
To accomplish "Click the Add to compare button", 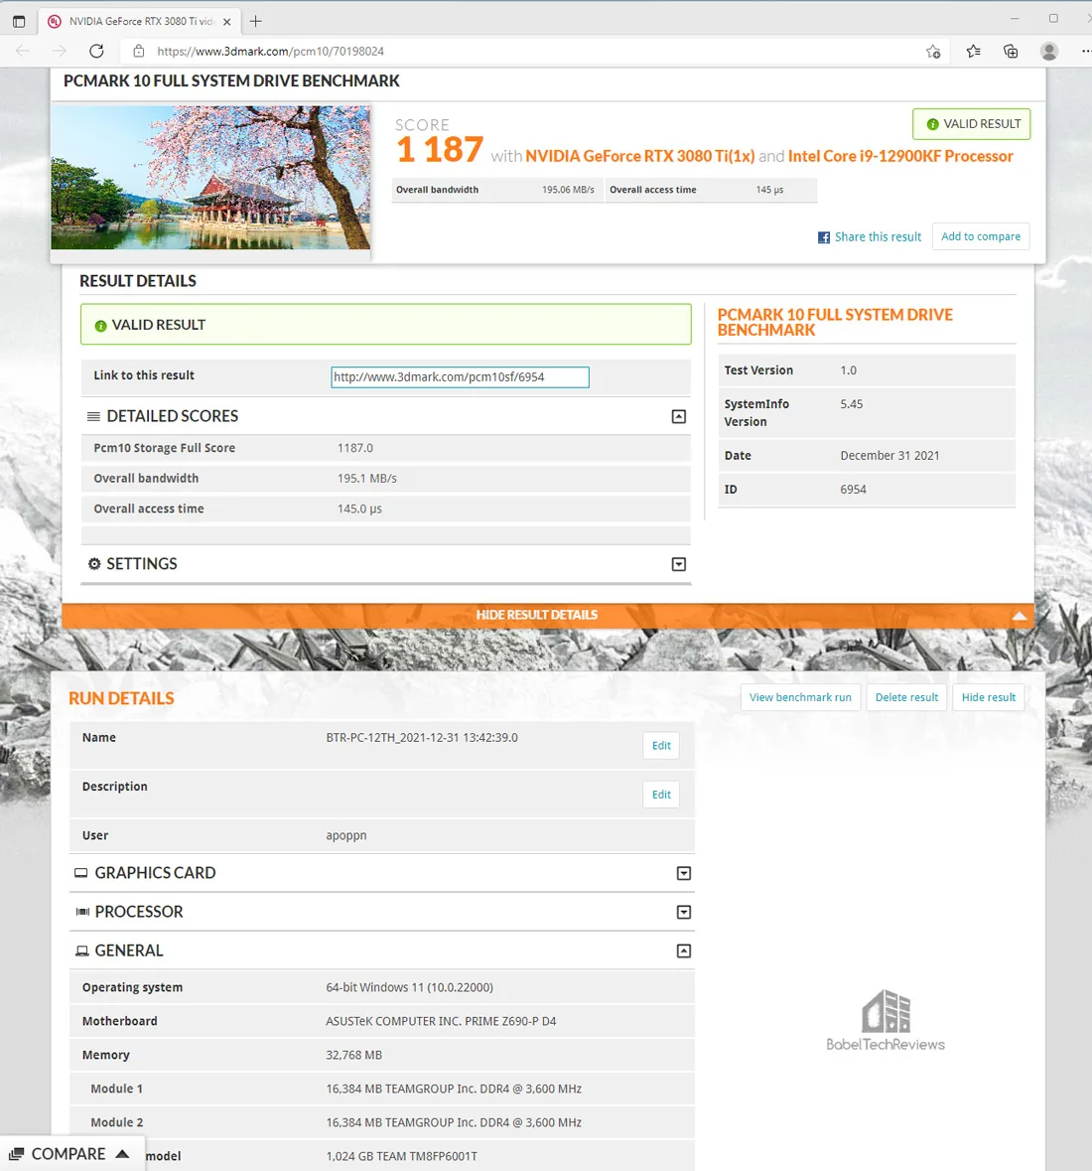I will (x=981, y=236).
